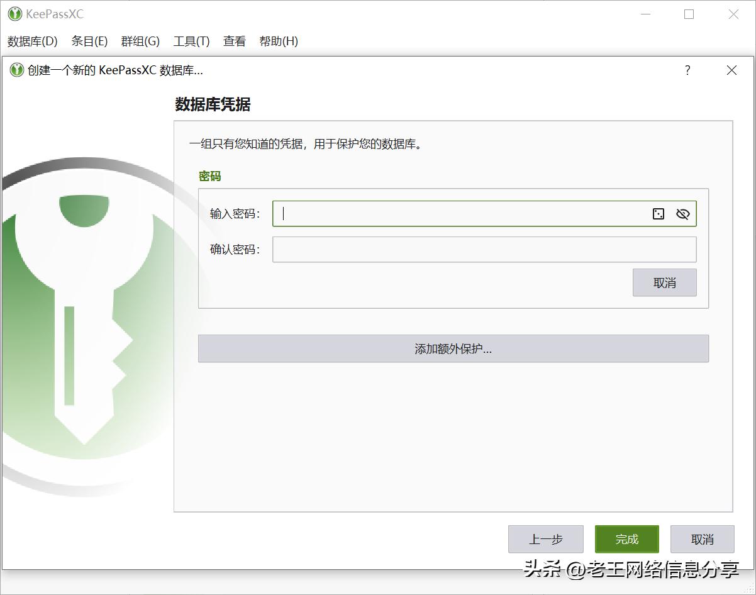
Task: Click the question mark help icon
Action: (687, 70)
